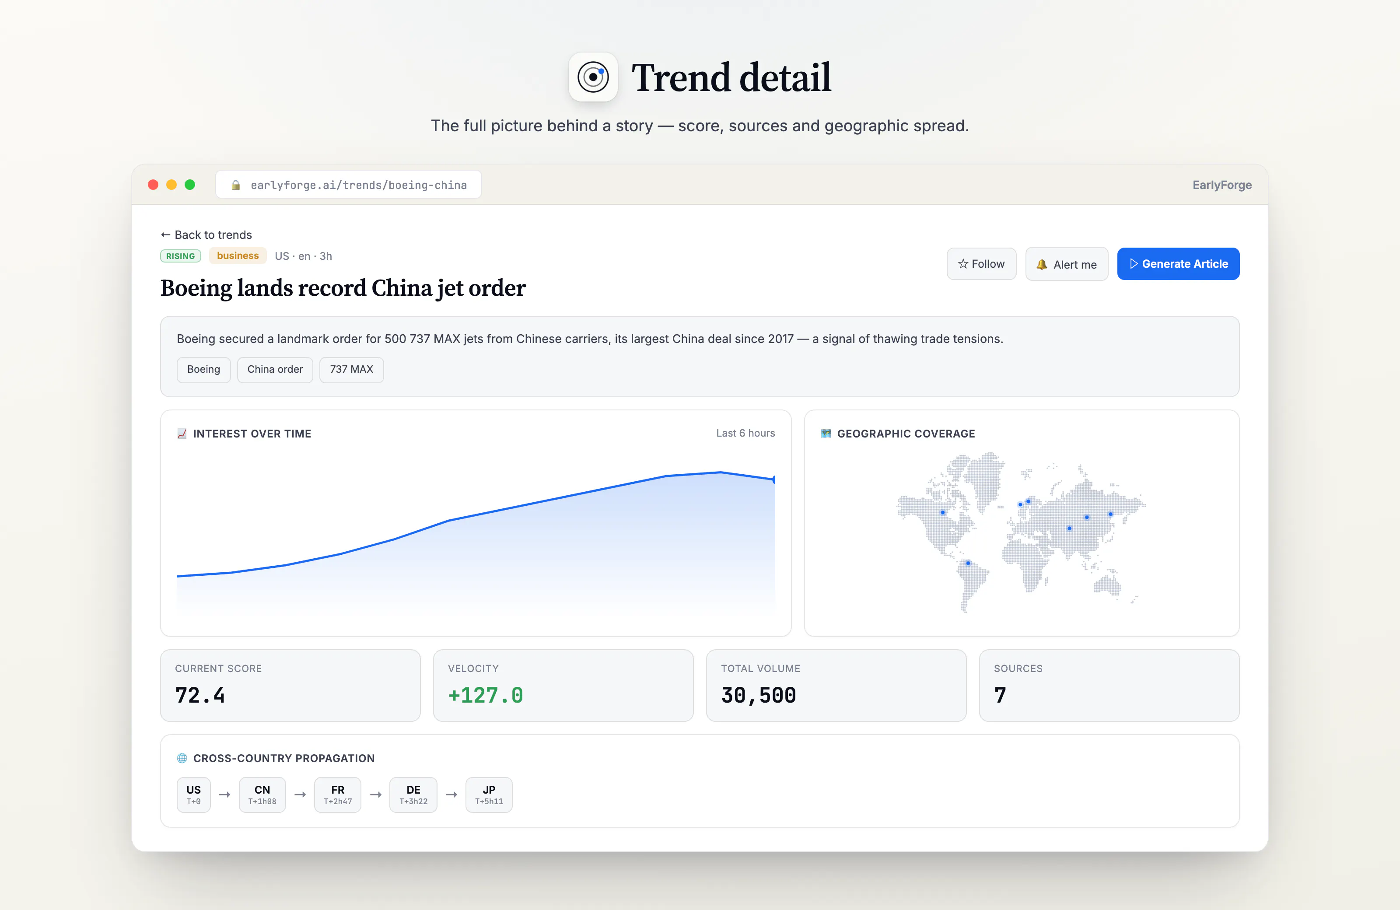Image resolution: width=1400 pixels, height=910 pixels.
Task: Follow this trend
Action: coord(981,264)
